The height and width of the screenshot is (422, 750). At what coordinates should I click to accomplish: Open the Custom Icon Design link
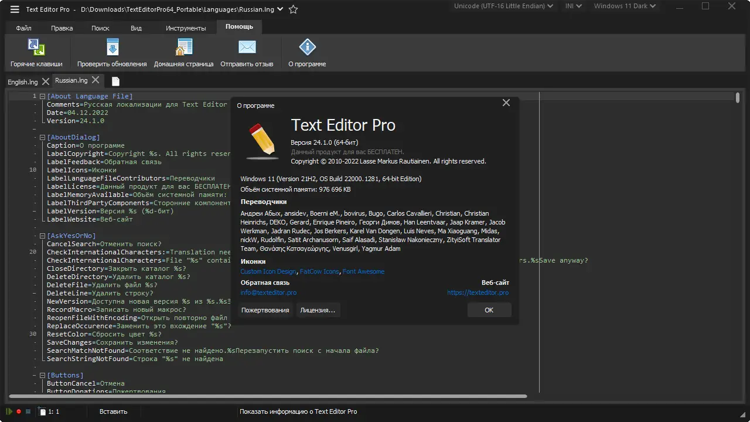coord(268,271)
